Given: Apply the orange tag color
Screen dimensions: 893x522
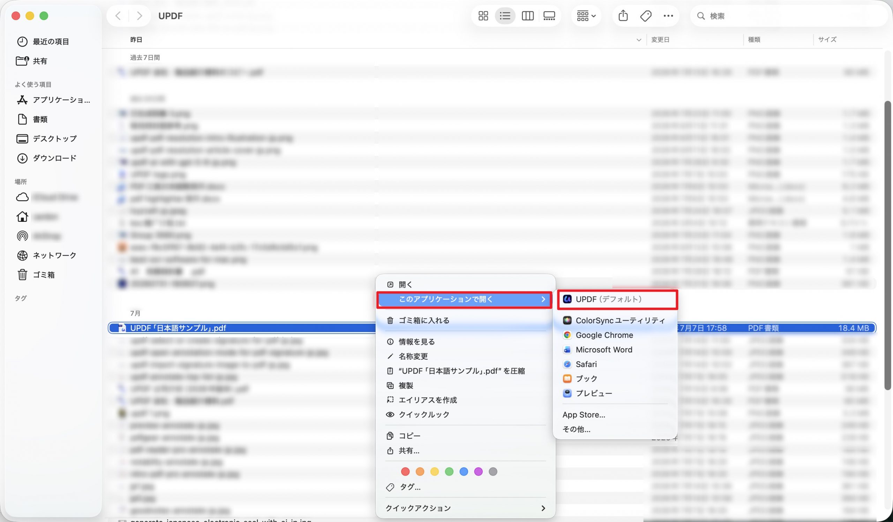Looking at the screenshot, I should (x=420, y=472).
